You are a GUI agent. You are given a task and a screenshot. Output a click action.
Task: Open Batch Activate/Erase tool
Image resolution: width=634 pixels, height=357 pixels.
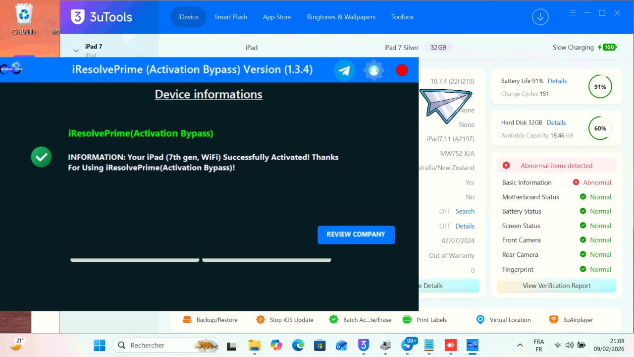[360, 320]
